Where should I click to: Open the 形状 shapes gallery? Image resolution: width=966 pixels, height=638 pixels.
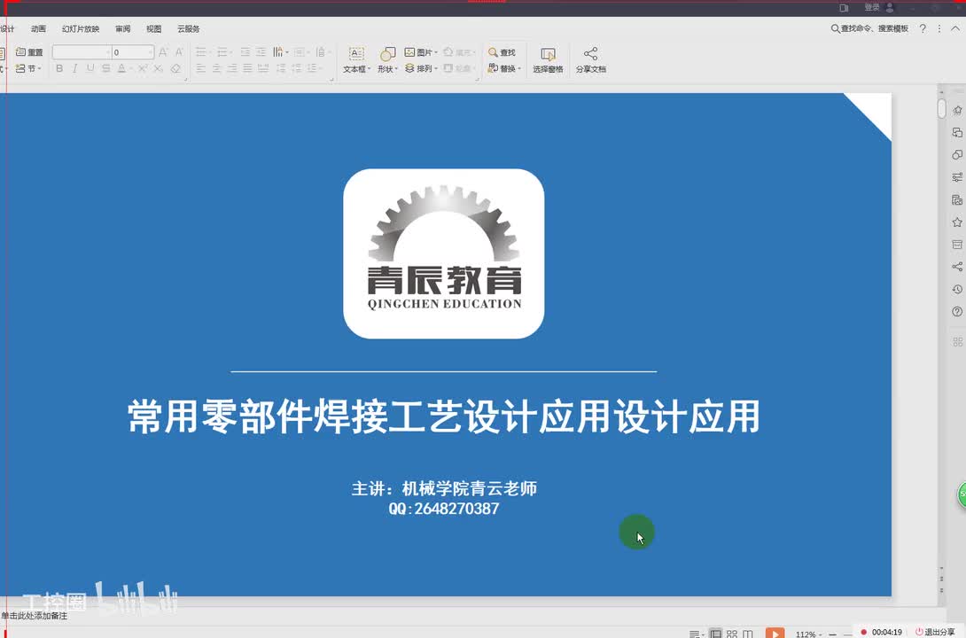[387, 60]
